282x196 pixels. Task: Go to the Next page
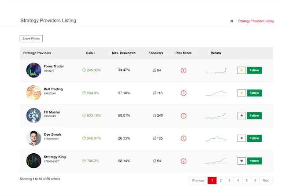point(266,181)
